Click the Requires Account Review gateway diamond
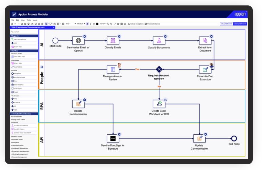262x170 pixels. pyautogui.click(x=159, y=69)
